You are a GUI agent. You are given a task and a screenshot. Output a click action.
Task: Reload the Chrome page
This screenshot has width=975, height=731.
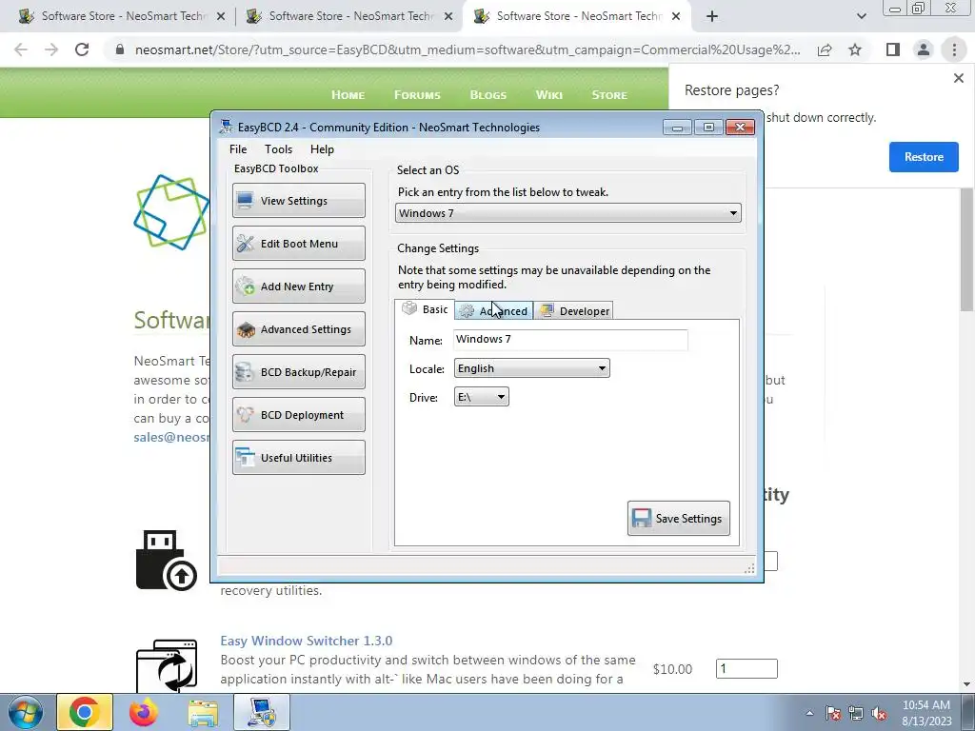click(x=82, y=49)
